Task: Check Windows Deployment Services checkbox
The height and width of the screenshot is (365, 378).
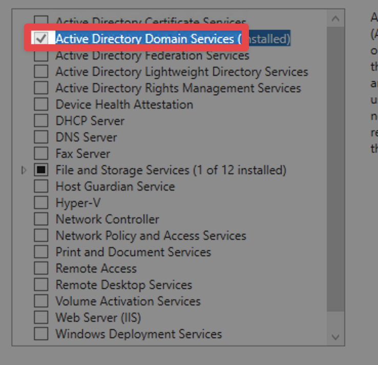Action: [41, 334]
